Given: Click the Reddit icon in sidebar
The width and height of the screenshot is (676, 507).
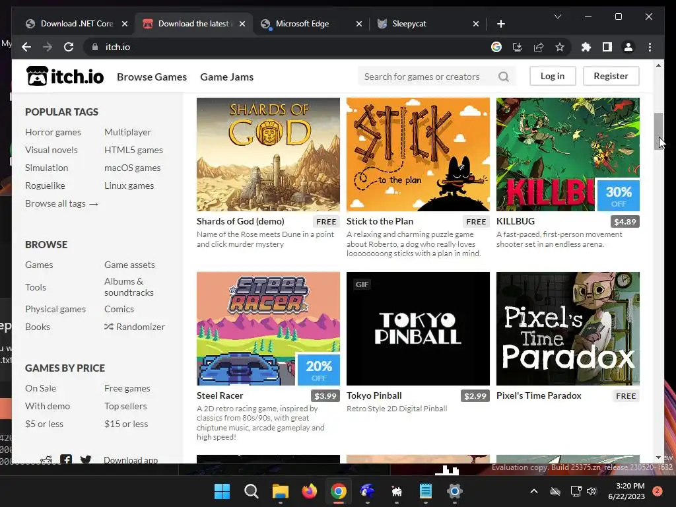Looking at the screenshot, I should pos(47,460).
